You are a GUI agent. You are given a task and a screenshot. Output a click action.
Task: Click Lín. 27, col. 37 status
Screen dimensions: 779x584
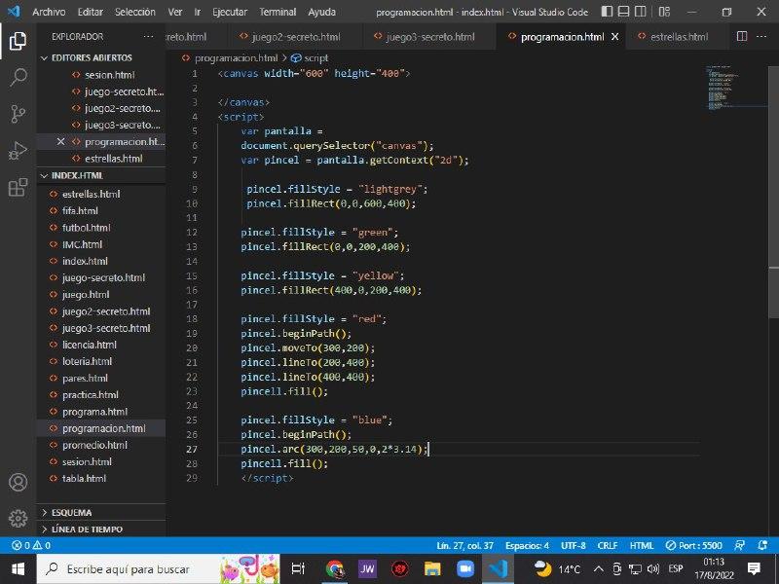[x=465, y=546]
